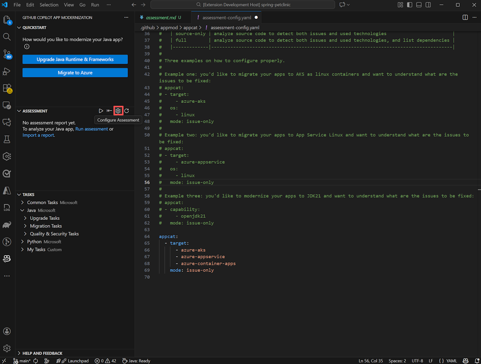The height and width of the screenshot is (364, 481).
Task: Click the Import a report link
Action: point(38,135)
